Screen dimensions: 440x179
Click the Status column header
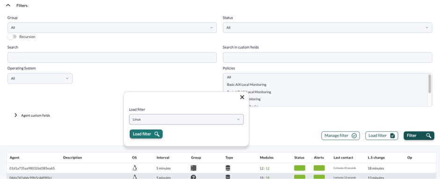coord(299,158)
